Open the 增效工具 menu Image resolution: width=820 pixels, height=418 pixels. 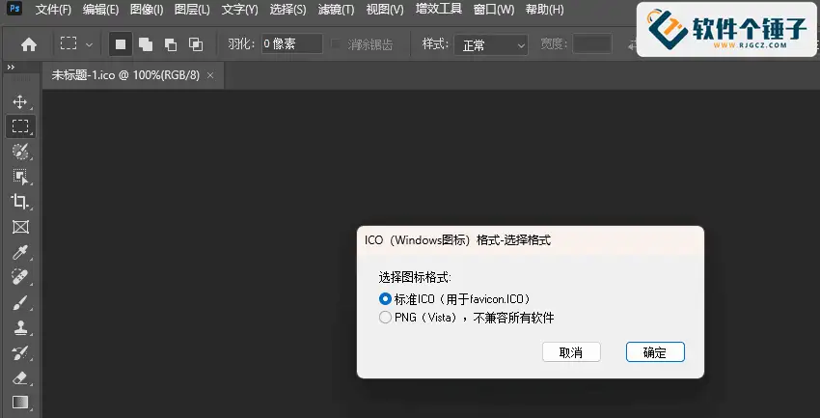pyautogui.click(x=439, y=9)
